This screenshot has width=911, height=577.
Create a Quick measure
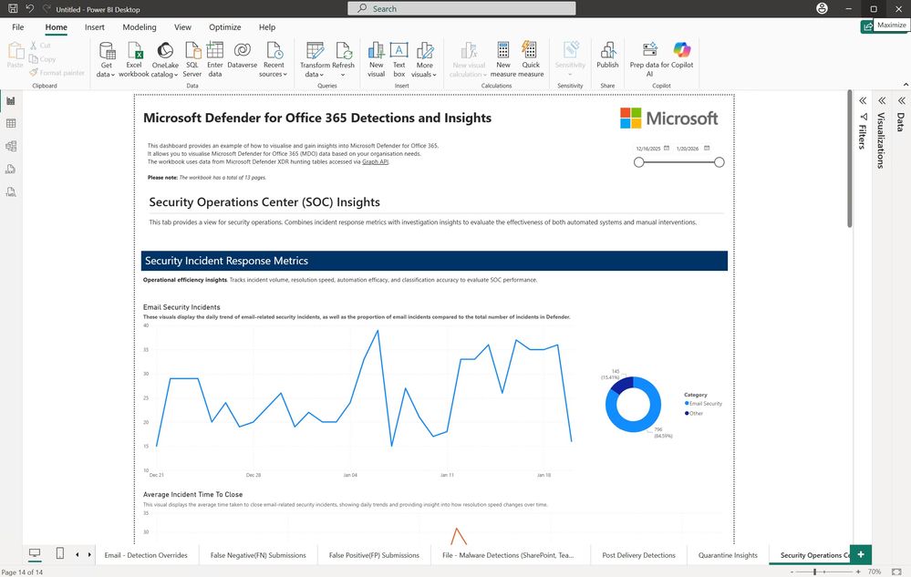531,59
